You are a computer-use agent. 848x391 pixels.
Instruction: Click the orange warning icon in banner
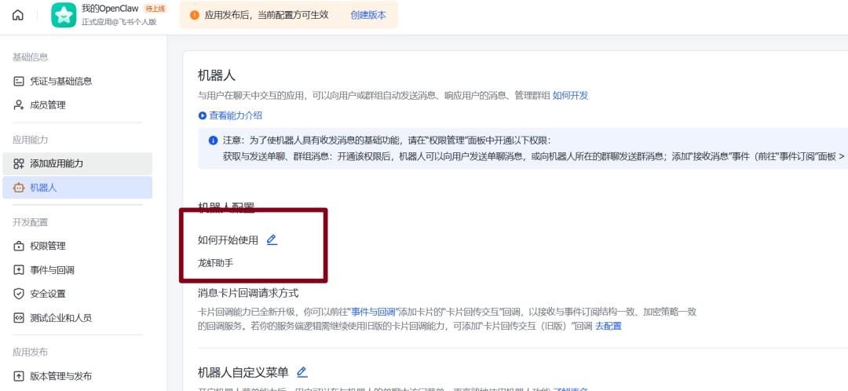(x=194, y=15)
